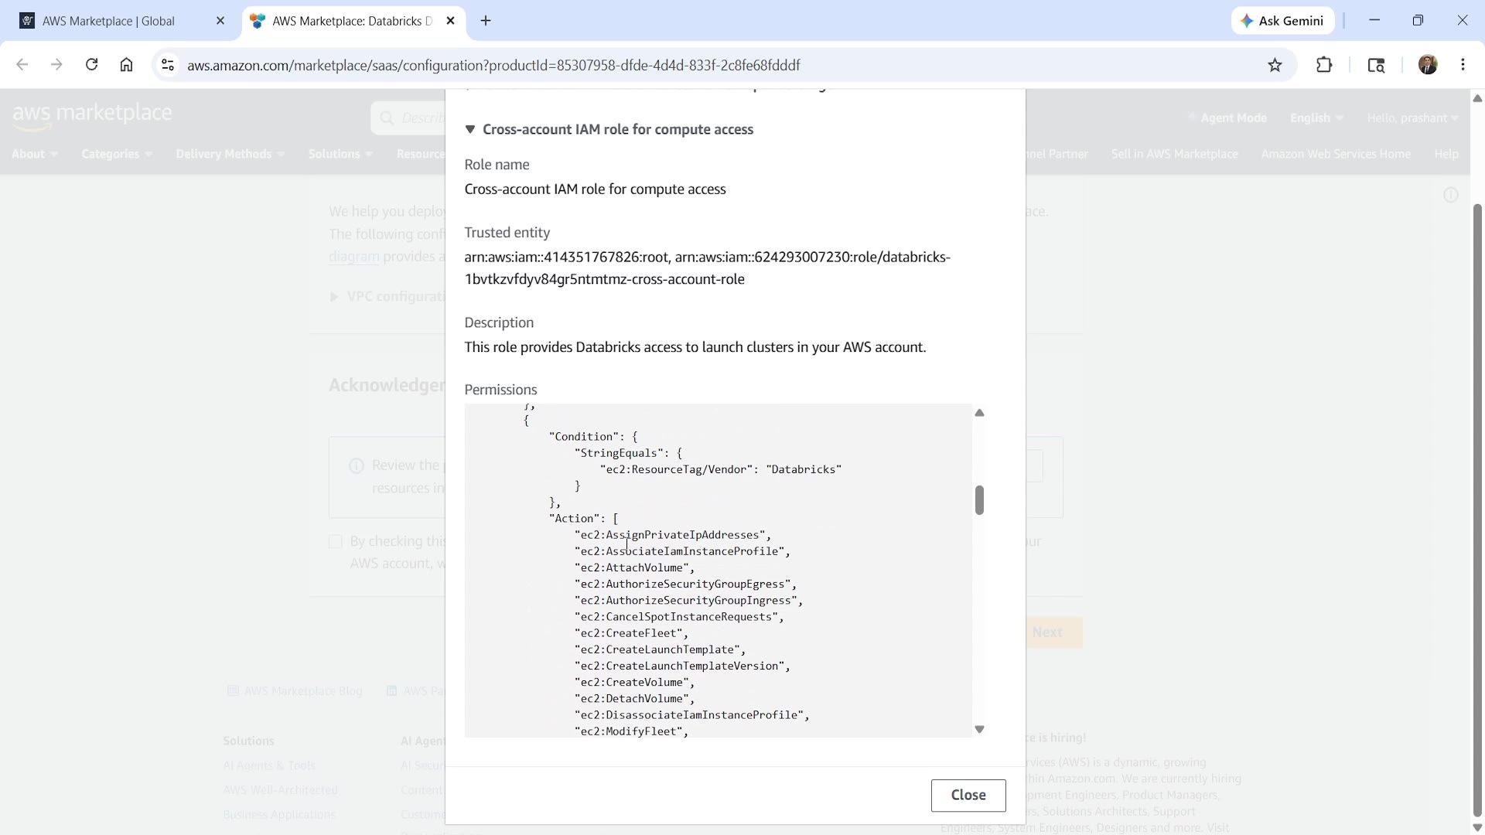The image size is (1485, 835).
Task: Open the Business Applications footer link
Action: [x=279, y=815]
